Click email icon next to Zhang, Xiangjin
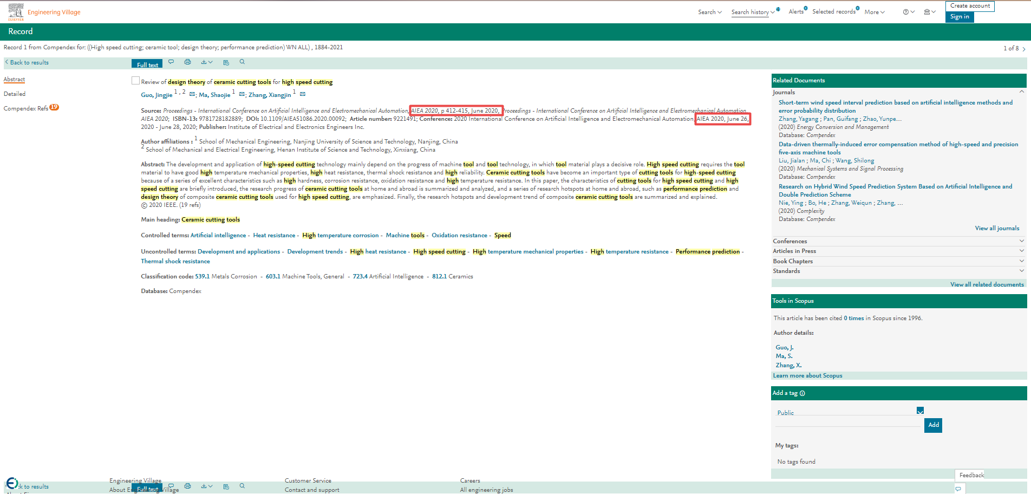The width and height of the screenshot is (1031, 494). pyautogui.click(x=303, y=95)
